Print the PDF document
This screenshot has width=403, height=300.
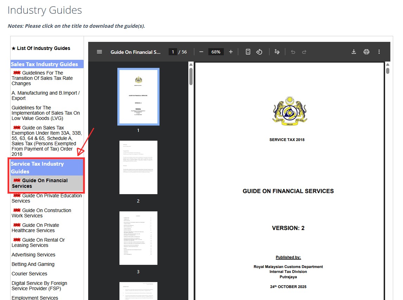pos(366,52)
